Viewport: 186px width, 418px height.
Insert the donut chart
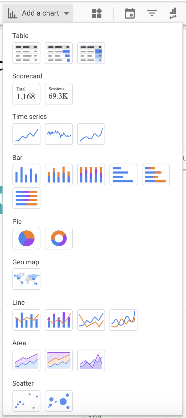tap(59, 239)
